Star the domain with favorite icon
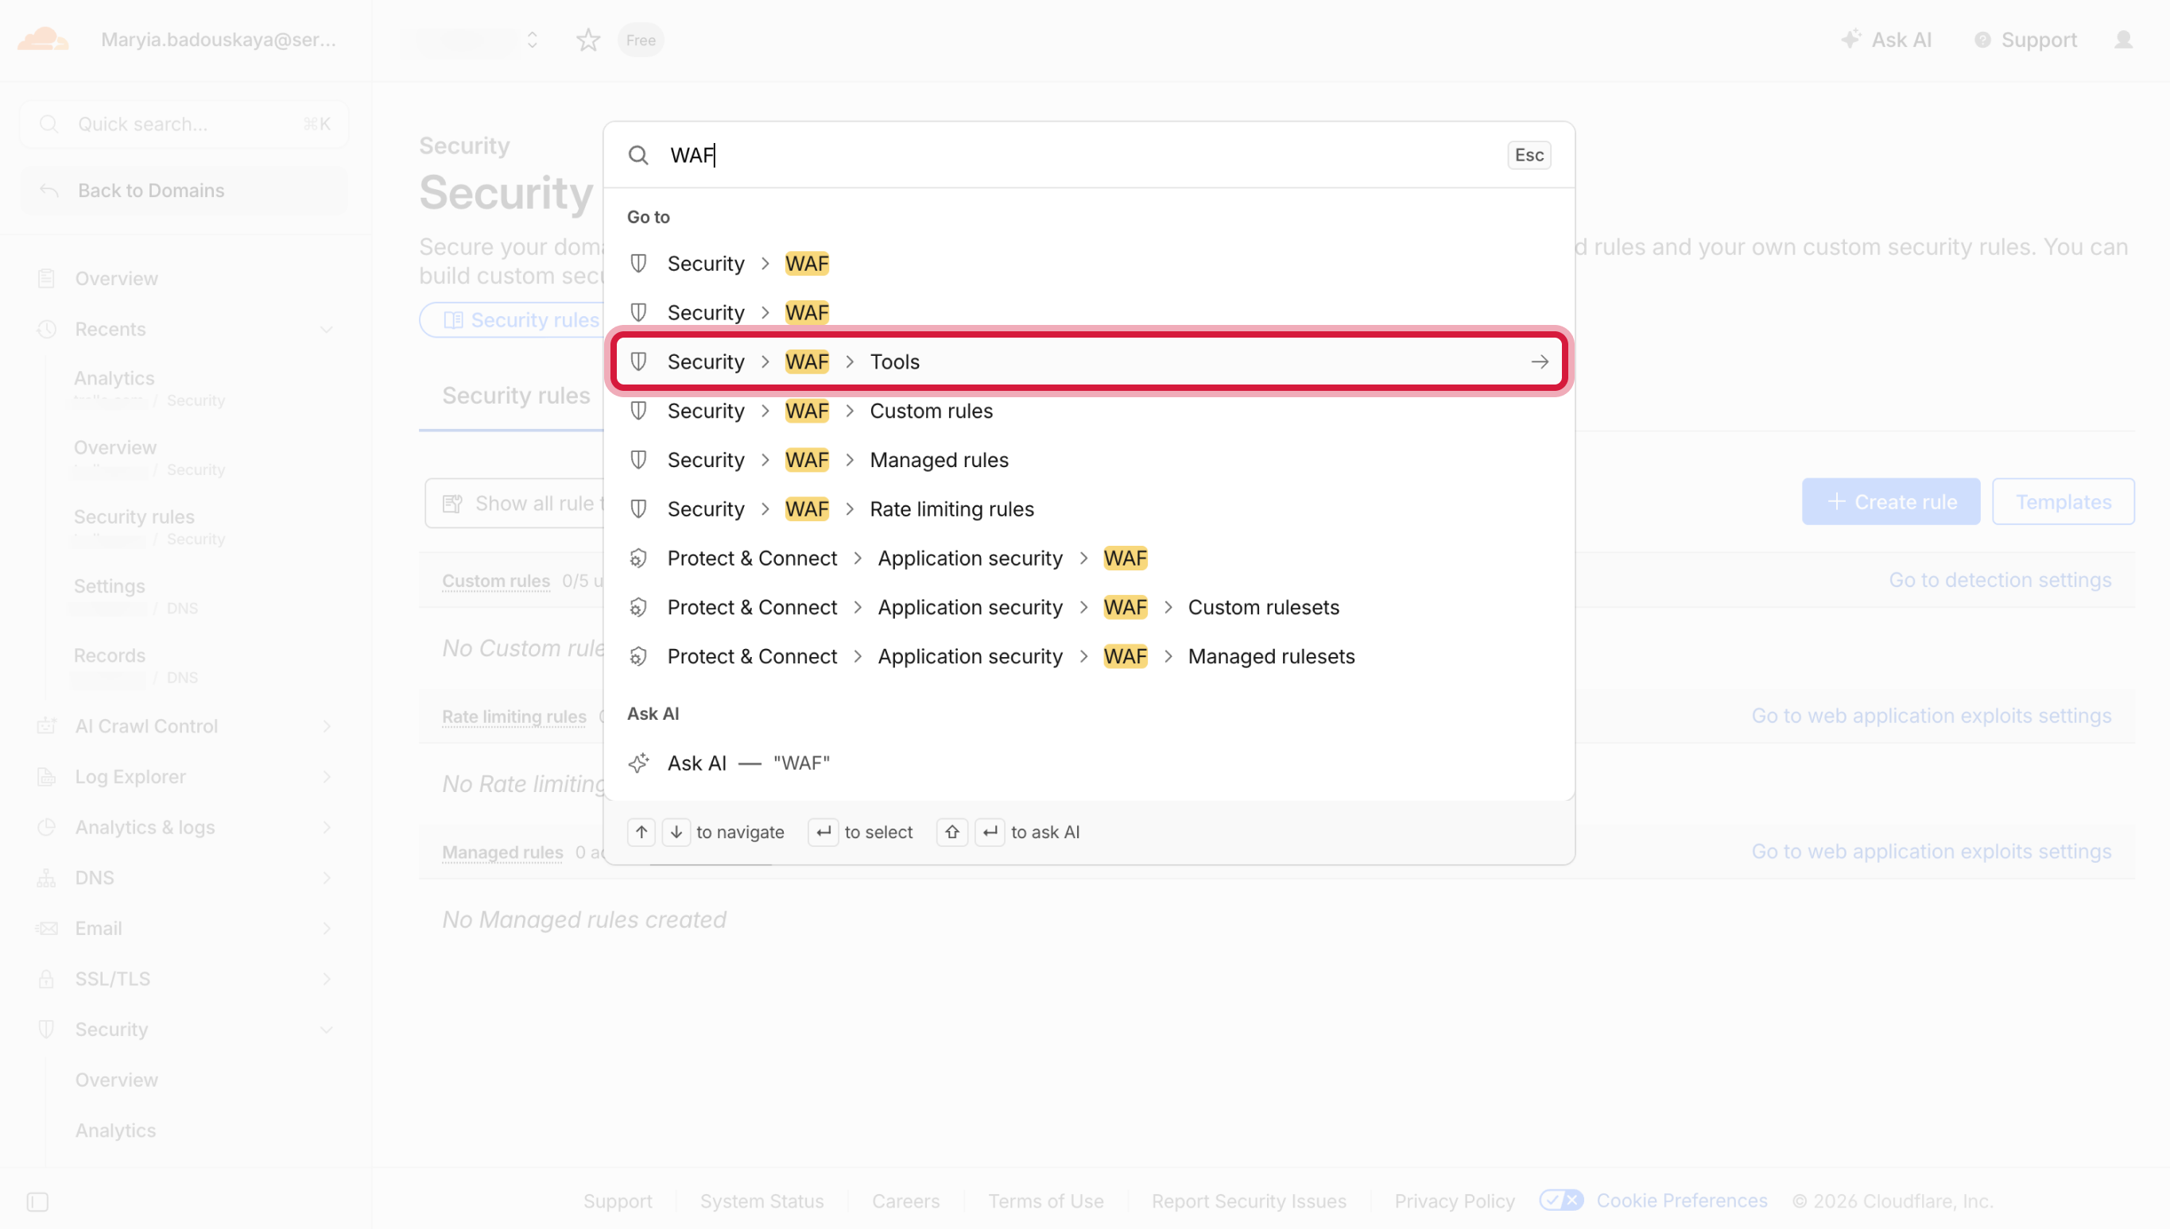Viewport: 2170px width, 1229px height. click(x=587, y=40)
